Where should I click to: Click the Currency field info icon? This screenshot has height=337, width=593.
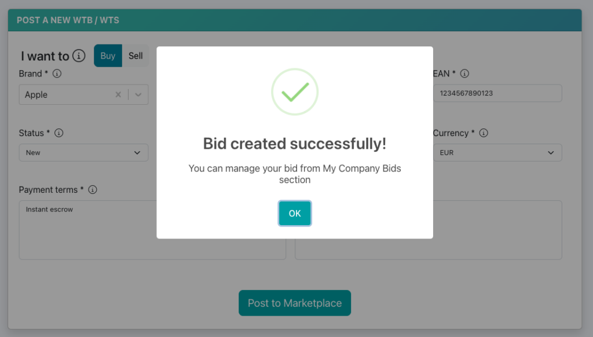484,133
